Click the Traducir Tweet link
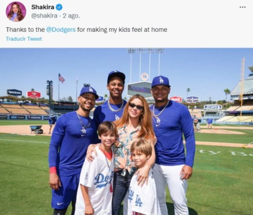 [24, 39]
